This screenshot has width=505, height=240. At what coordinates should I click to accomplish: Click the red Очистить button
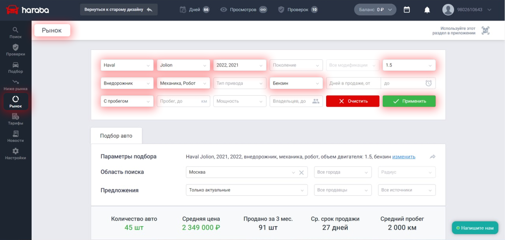(x=353, y=101)
